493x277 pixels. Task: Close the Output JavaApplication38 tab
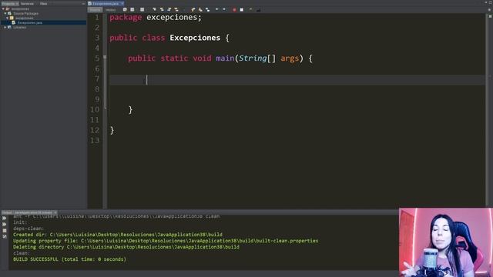[55, 212]
